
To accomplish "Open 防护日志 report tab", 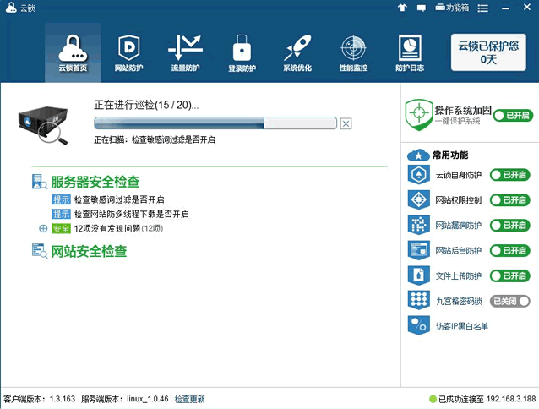I will [x=410, y=52].
